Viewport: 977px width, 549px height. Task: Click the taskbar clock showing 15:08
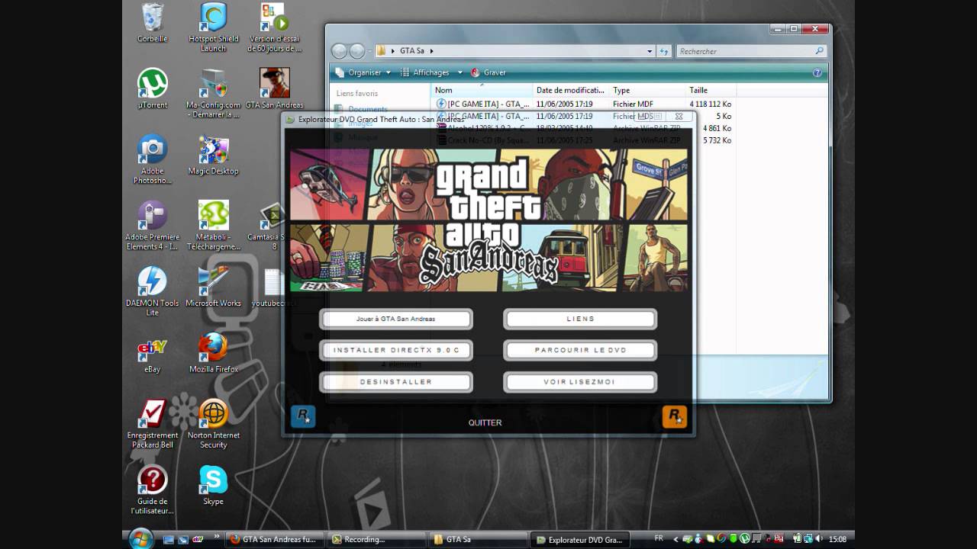tap(837, 539)
